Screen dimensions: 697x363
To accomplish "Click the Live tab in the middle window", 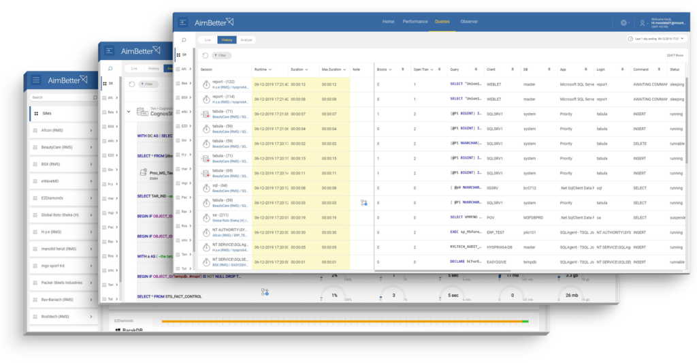I will tap(134, 69).
